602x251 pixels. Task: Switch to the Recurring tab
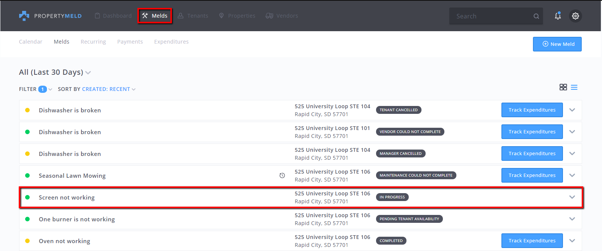93,42
